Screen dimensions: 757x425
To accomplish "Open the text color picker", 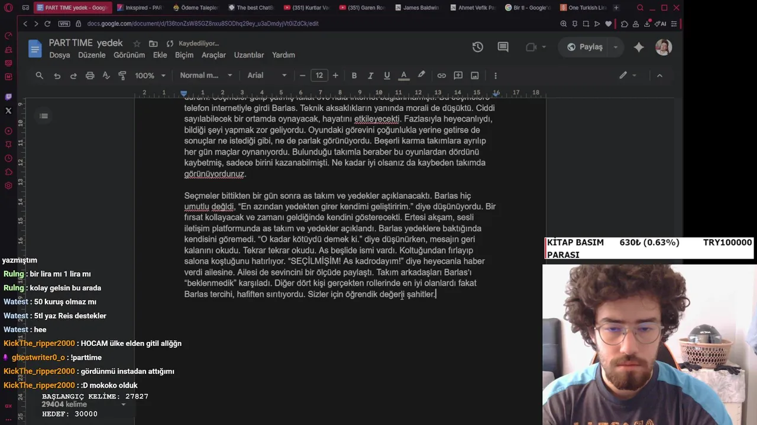I will click(x=404, y=76).
